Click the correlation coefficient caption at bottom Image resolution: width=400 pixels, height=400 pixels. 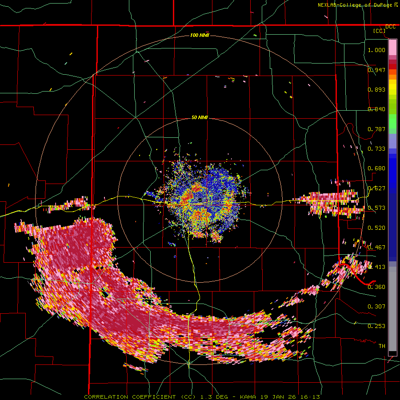coord(202,397)
